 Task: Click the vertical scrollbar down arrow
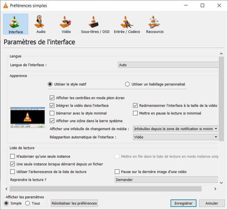[221, 183]
